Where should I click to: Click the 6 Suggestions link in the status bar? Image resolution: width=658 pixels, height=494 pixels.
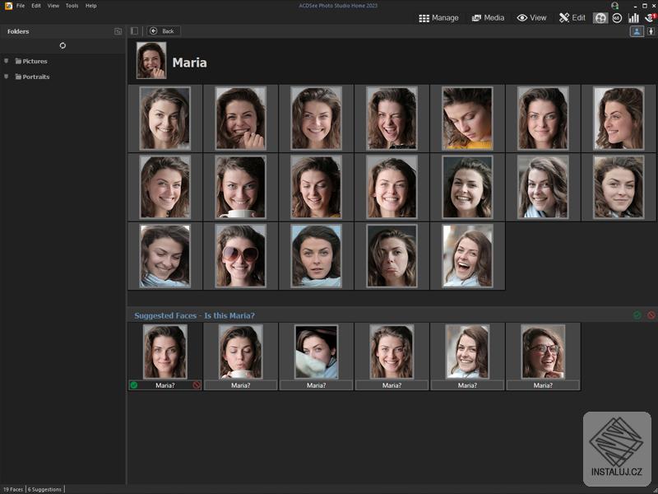pos(43,487)
